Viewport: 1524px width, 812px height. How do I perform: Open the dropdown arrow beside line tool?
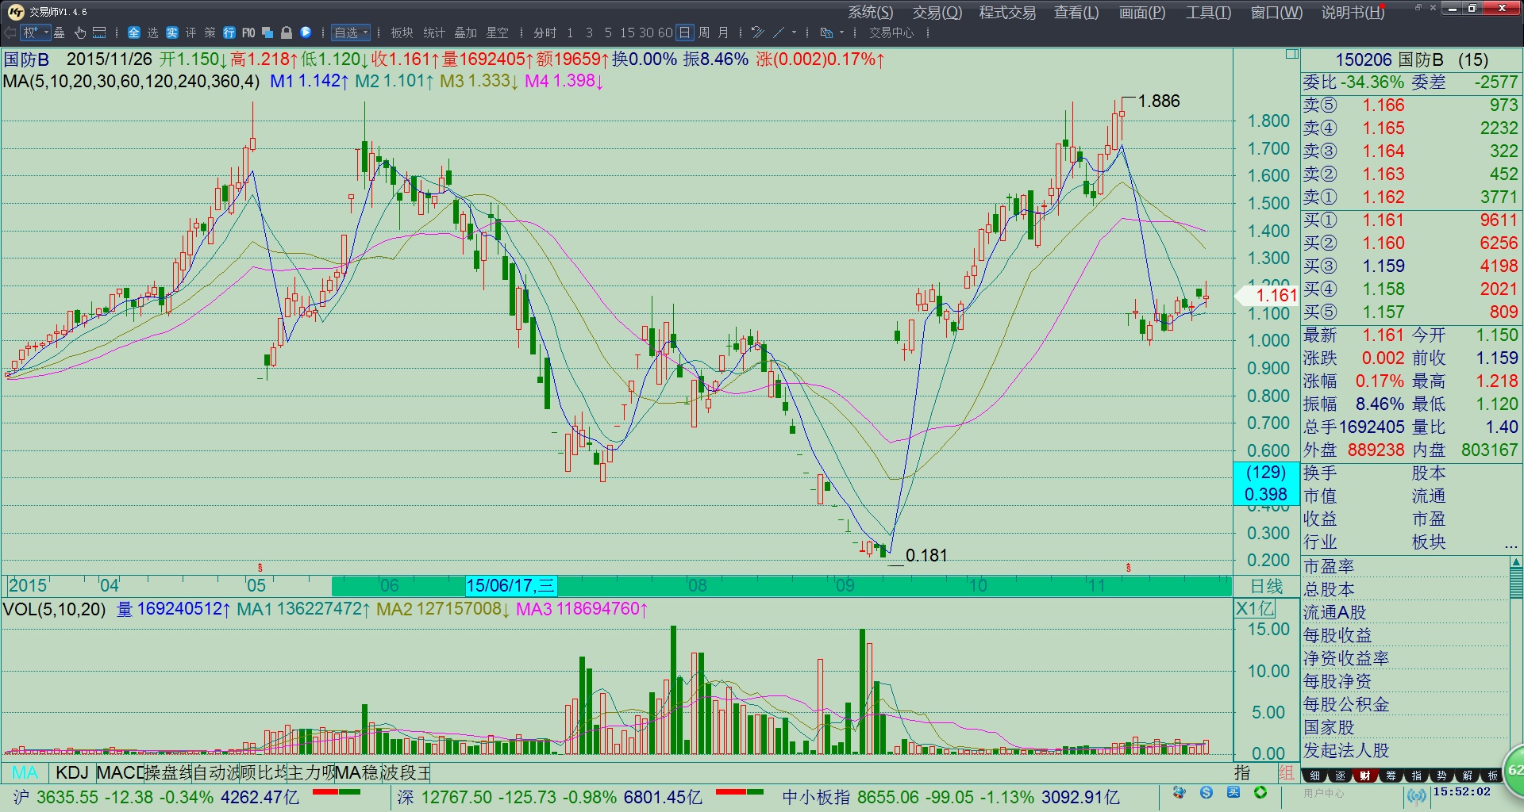pos(794,33)
